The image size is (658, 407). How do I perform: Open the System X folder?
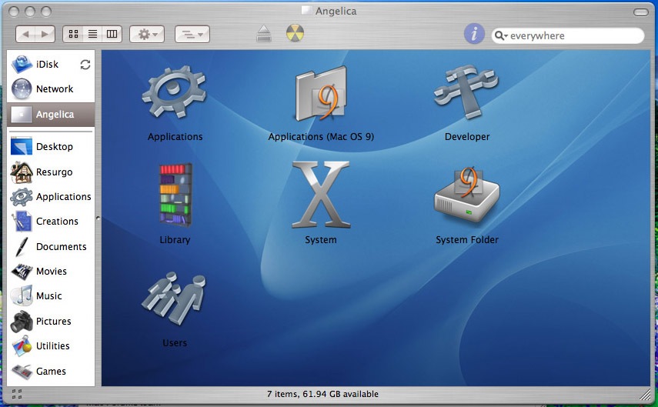321,195
